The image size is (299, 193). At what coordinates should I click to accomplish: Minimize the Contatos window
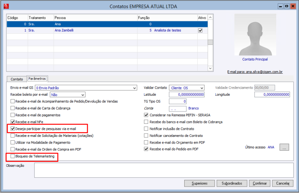click(x=280, y=6)
